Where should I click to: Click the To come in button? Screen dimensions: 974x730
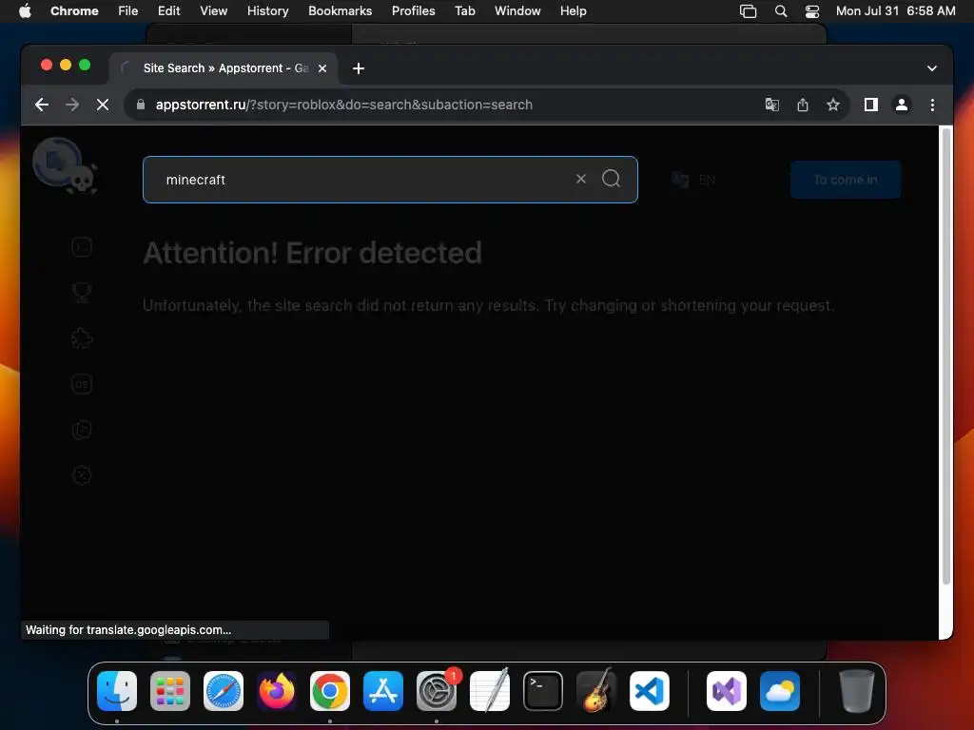point(846,180)
